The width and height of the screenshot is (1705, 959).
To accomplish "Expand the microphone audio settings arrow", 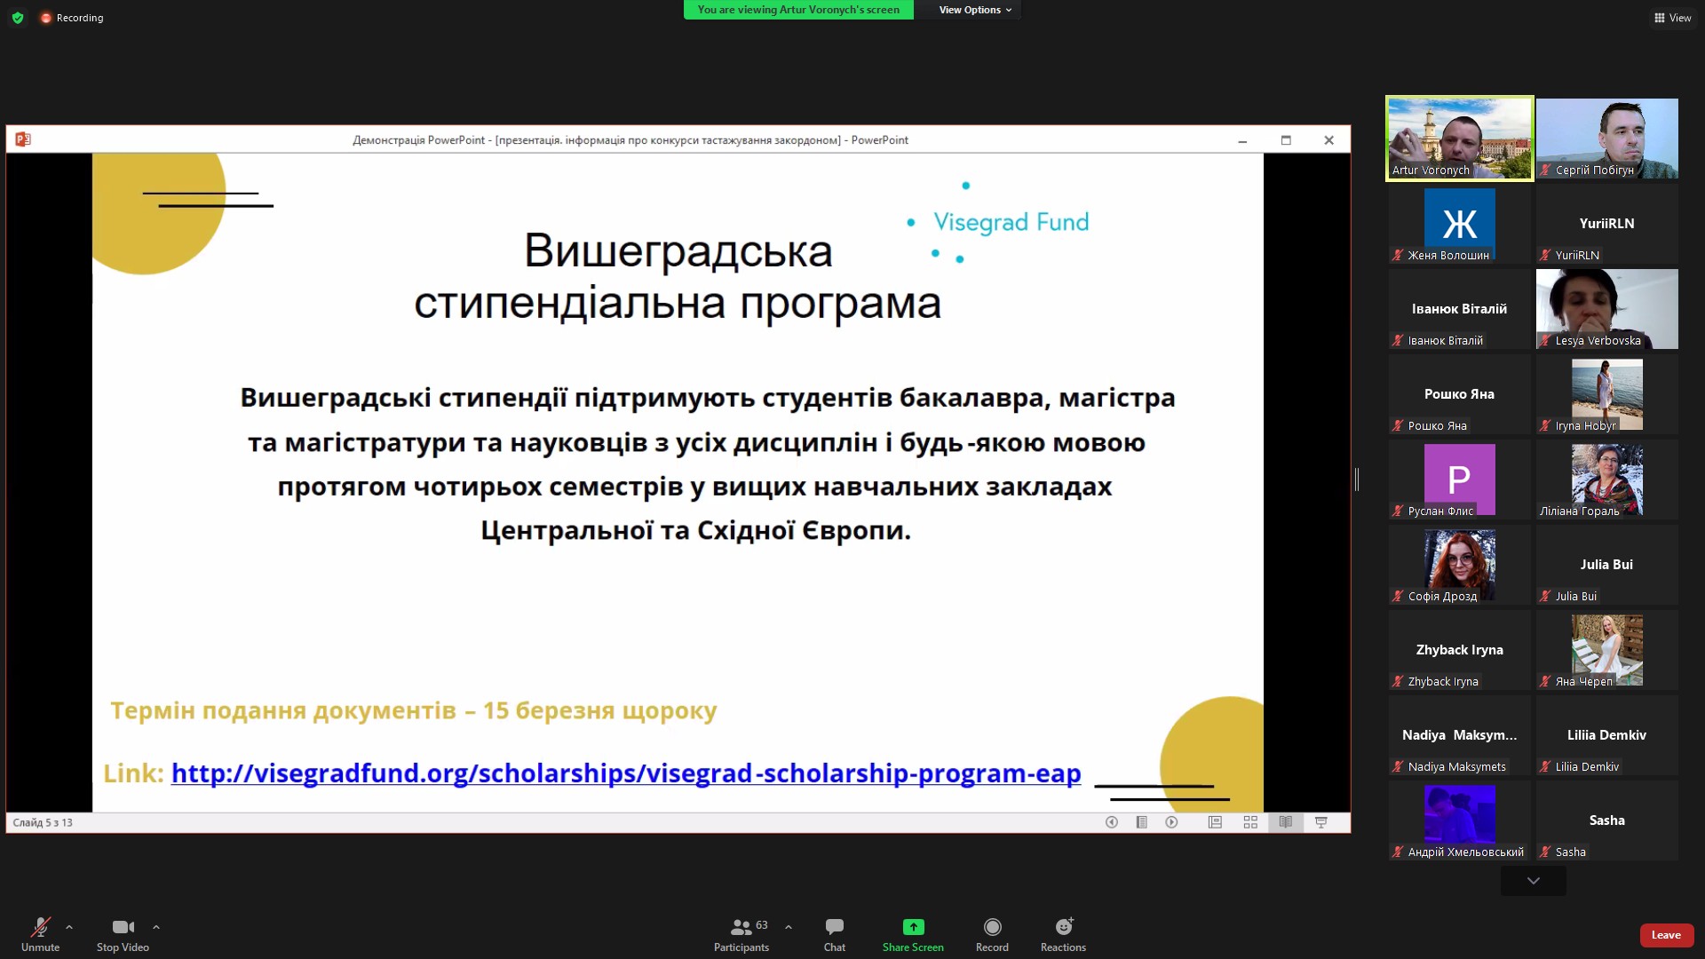I will point(69,929).
